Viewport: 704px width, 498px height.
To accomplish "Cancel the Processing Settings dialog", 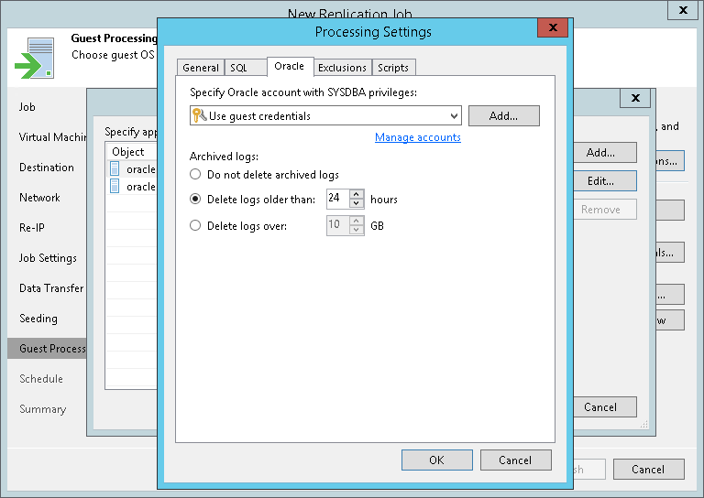I will (515, 460).
